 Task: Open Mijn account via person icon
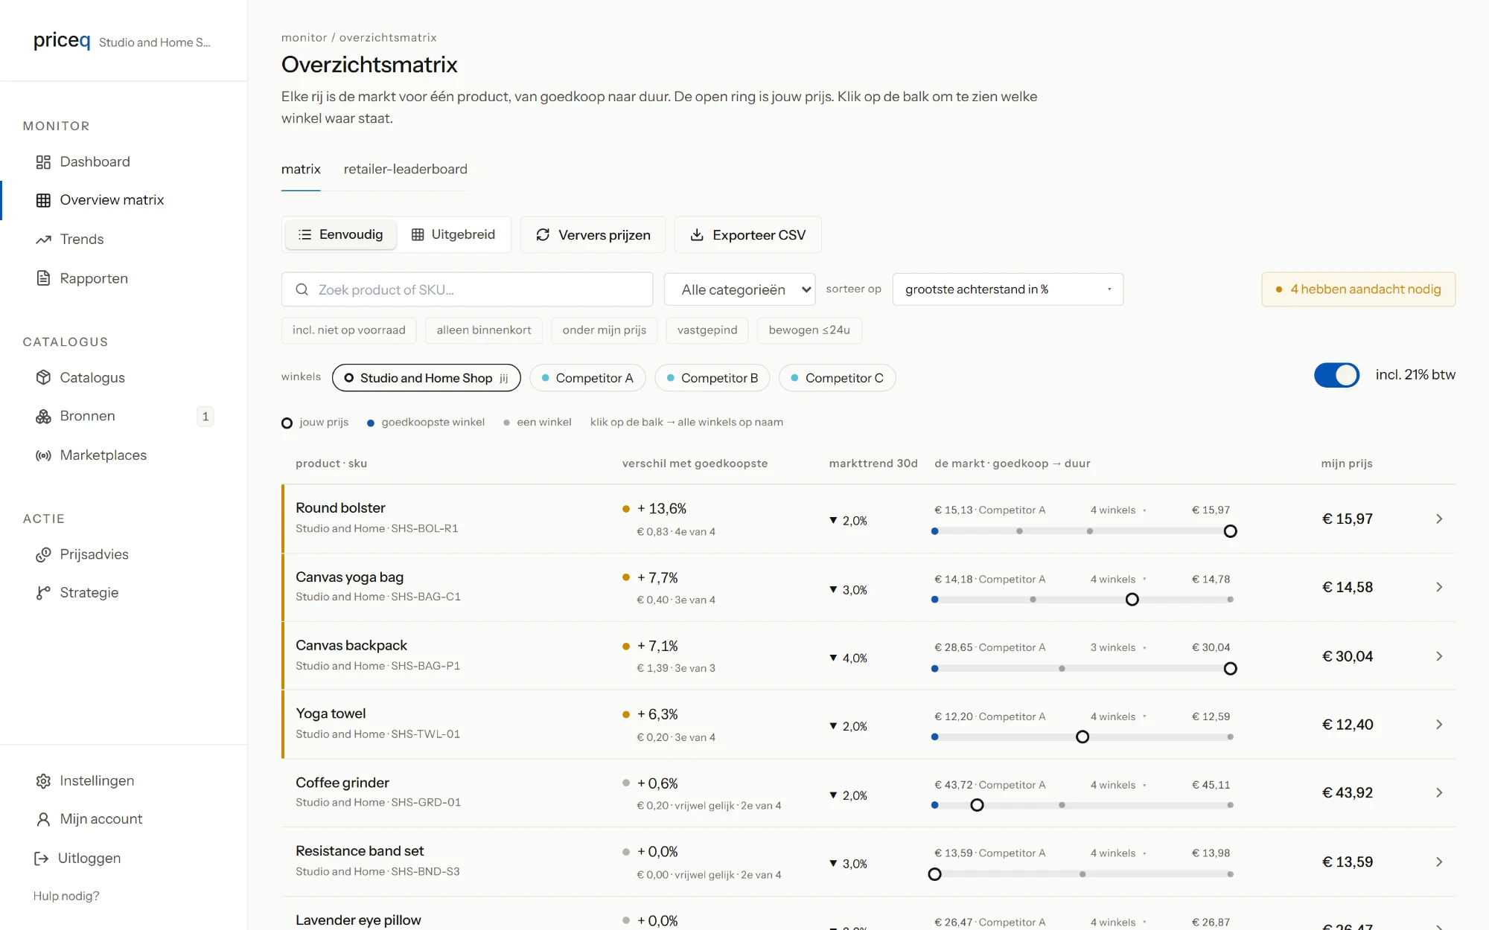click(x=43, y=819)
